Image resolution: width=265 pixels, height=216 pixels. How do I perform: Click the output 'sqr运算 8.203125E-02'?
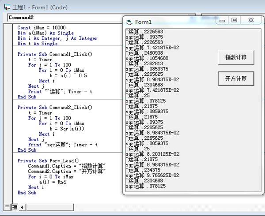tap(152, 154)
